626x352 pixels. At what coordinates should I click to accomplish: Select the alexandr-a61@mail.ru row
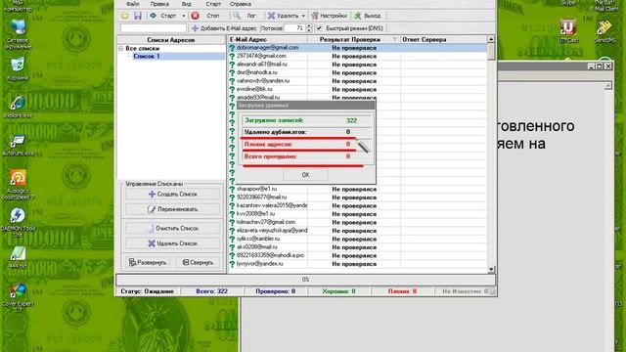[358, 65]
